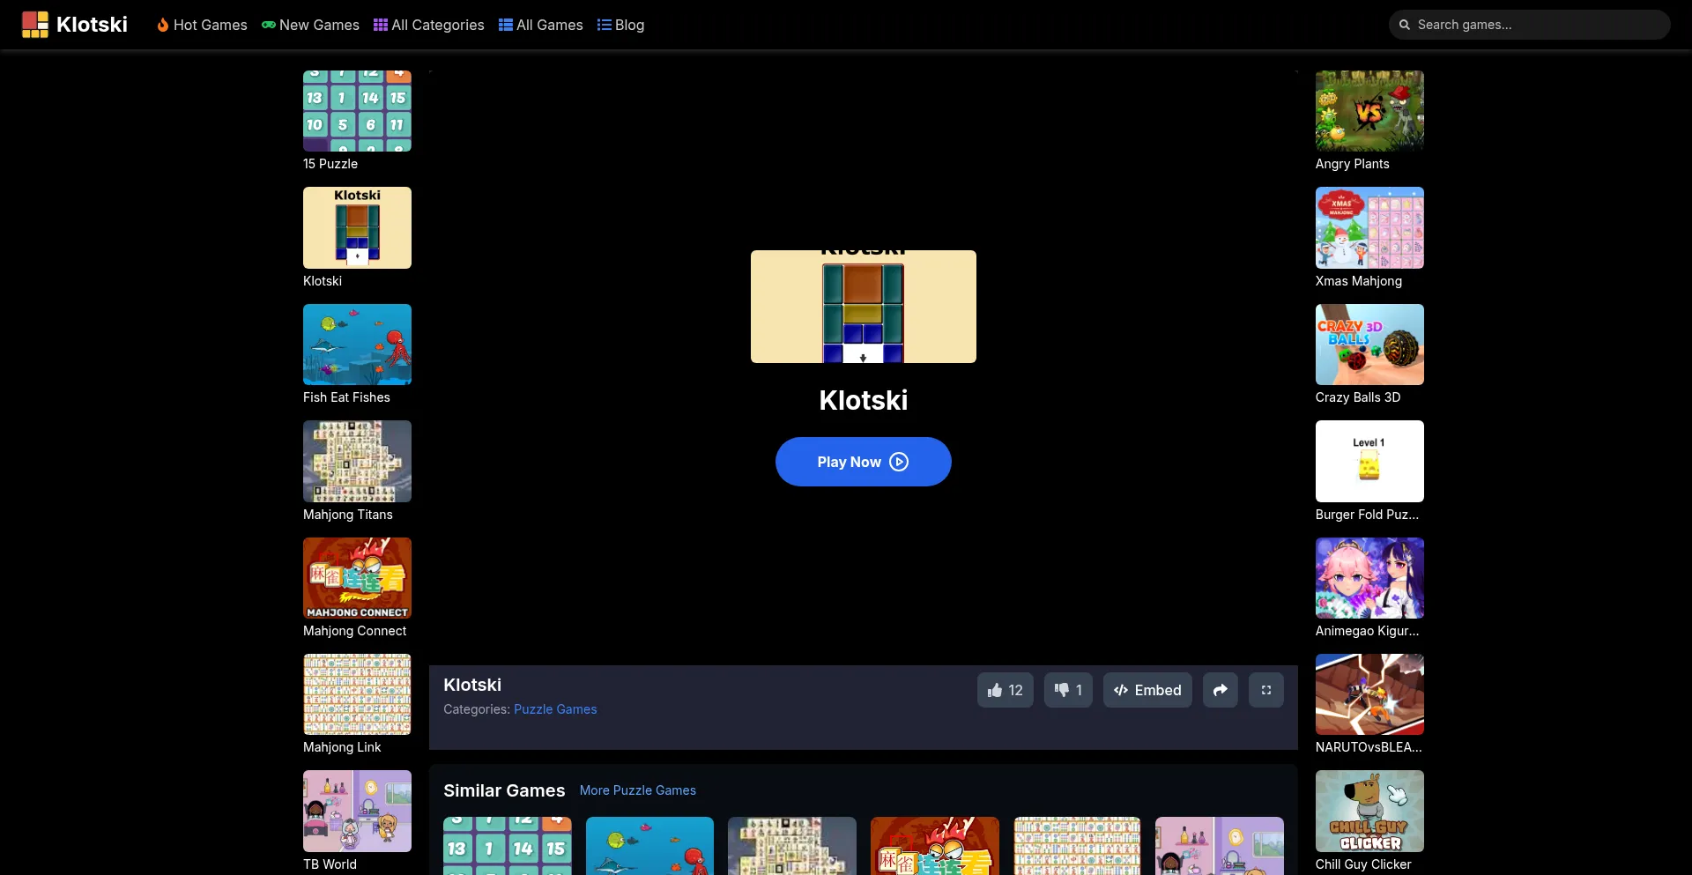Open the Mahjong Connect sidebar thumbnail
The image size is (1692, 875).
pyautogui.click(x=357, y=578)
